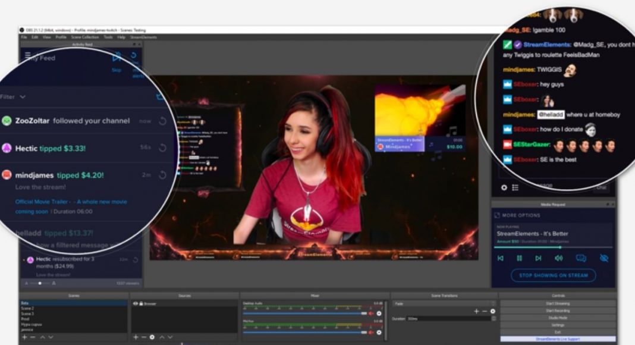635x345 pixels.
Task: Mute Desktop Audio channel
Action: [x=371, y=313]
